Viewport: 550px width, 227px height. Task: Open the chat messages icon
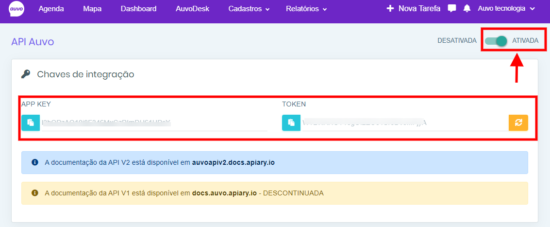452,9
